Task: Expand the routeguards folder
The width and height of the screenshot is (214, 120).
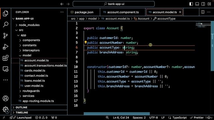Action: coord(31,91)
